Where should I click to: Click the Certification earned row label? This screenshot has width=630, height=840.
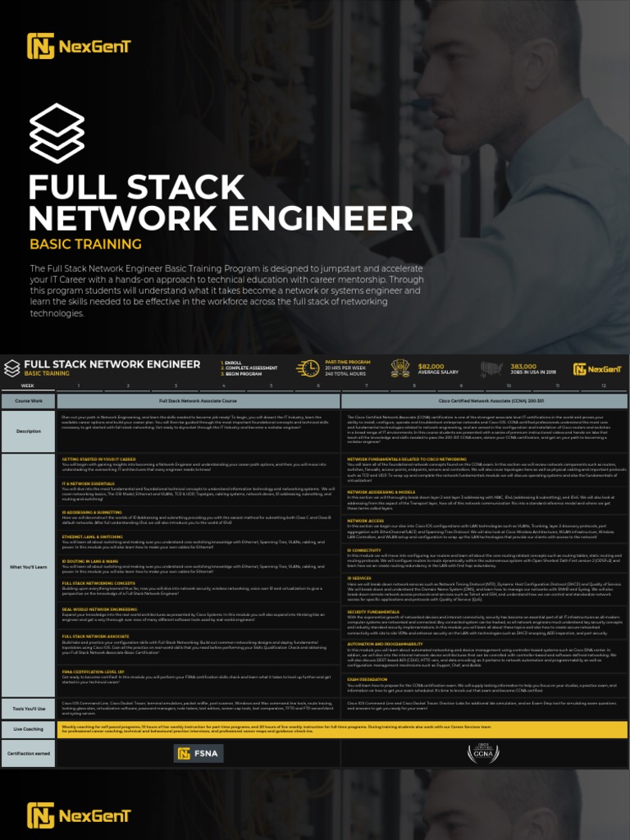pyautogui.click(x=29, y=753)
